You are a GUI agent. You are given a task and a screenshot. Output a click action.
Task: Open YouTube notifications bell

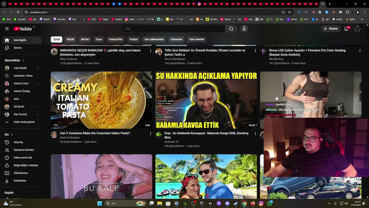347,29
